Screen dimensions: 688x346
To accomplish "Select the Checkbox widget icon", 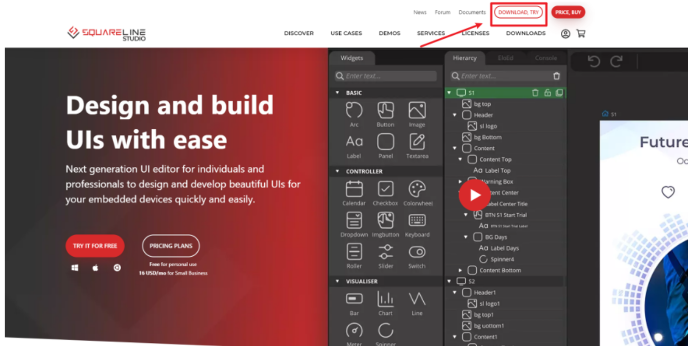I will (385, 189).
